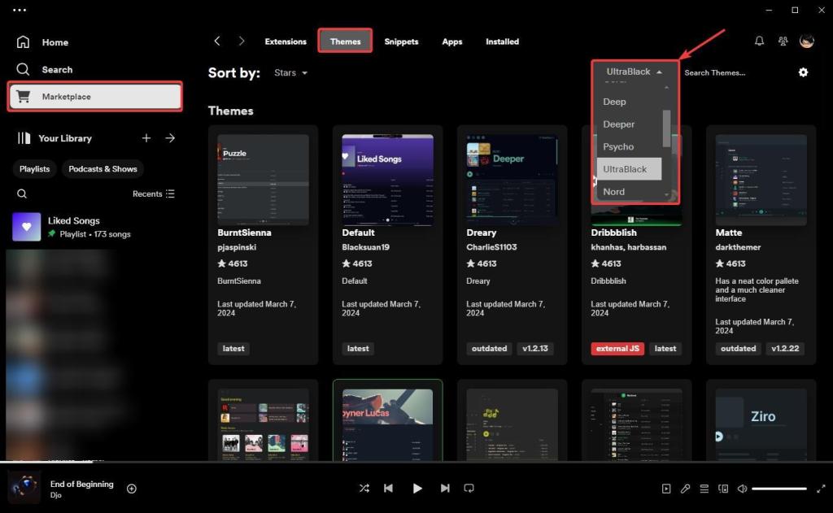Open the user profile avatar
The height and width of the screenshot is (513, 833).
pos(806,41)
